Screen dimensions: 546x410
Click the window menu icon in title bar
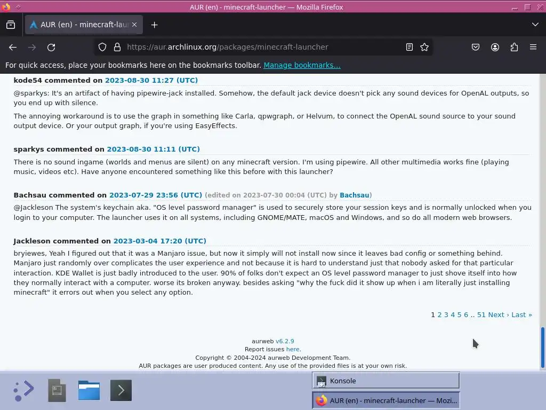[6, 6]
